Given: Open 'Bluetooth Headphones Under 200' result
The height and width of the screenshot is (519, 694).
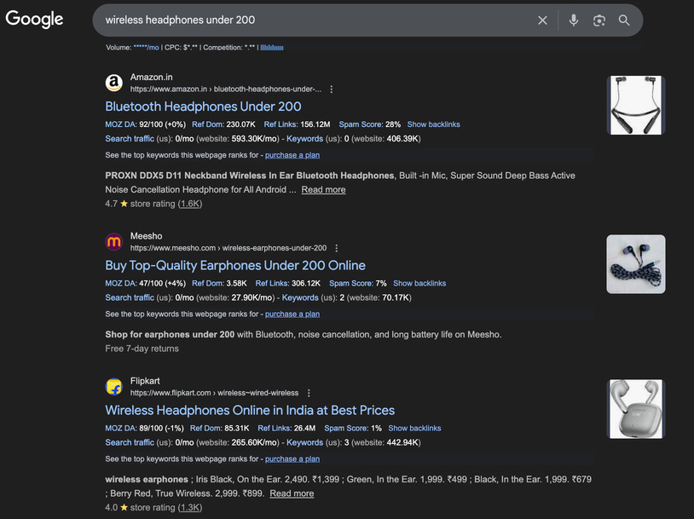Looking at the screenshot, I should pyautogui.click(x=203, y=107).
